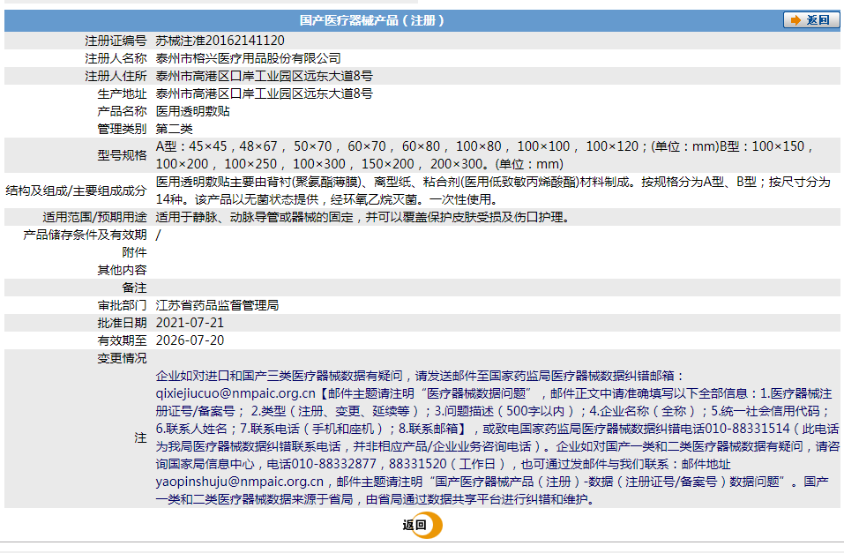Click the 生产地址 address value
The image size is (844, 553).
pos(264,93)
